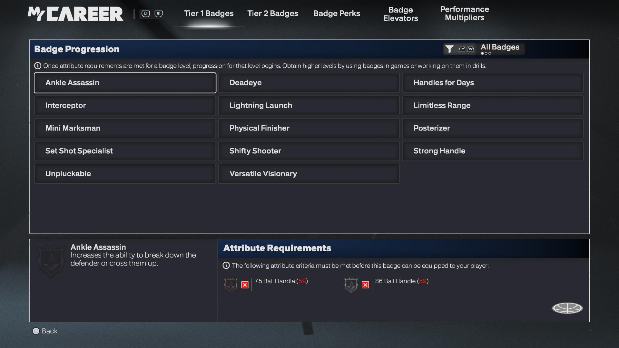Image resolution: width=619 pixels, height=348 pixels.
Task: Click the L1 bumper icon
Action: click(x=145, y=14)
